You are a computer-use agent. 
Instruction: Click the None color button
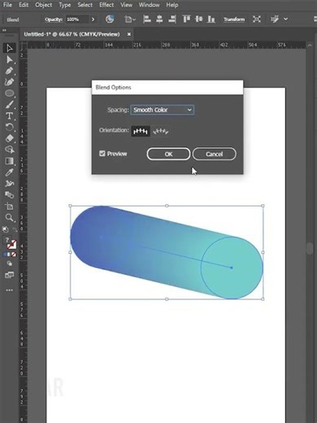(x=14, y=255)
